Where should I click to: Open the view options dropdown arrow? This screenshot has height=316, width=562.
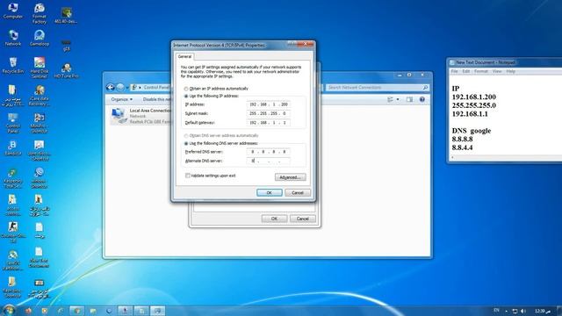coord(398,99)
